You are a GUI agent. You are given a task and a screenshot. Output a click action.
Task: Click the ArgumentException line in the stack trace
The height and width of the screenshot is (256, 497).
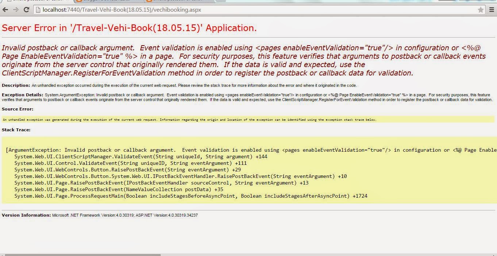click(x=251, y=150)
